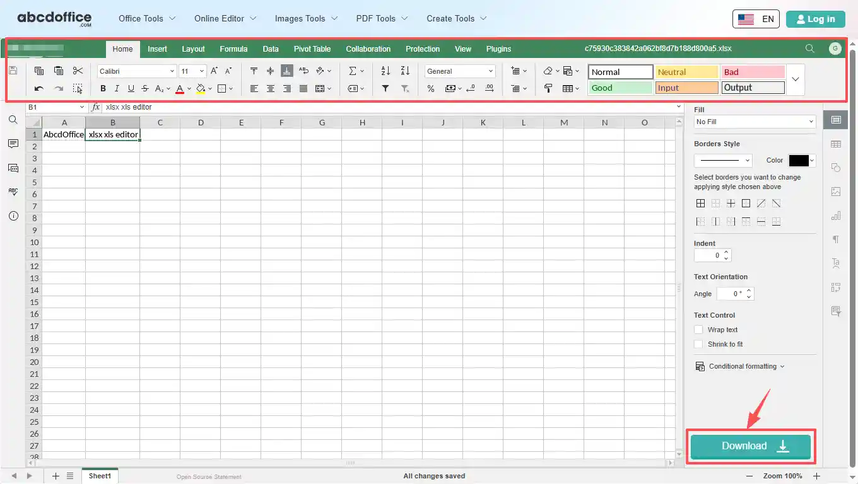This screenshot has width=858, height=484.
Task: Open the border line style dropdown
Action: 723,160
